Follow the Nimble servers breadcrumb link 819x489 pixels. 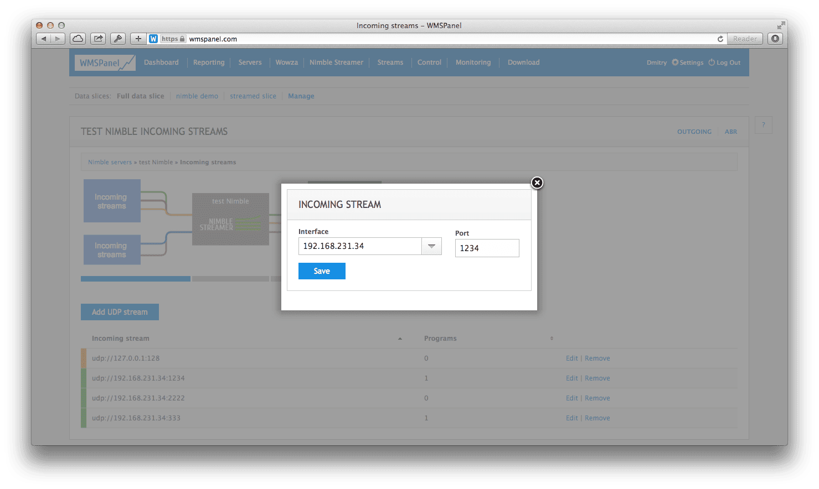(110, 162)
